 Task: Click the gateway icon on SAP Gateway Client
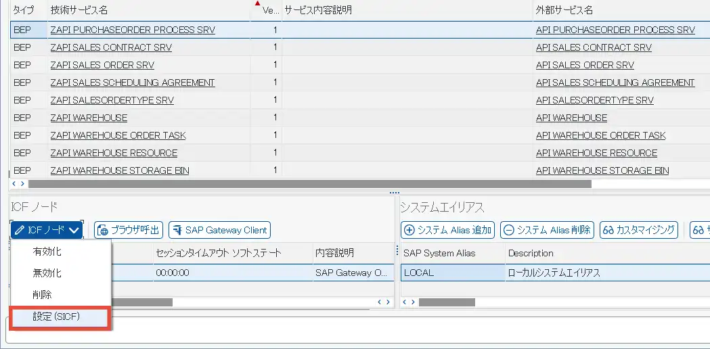click(x=177, y=230)
